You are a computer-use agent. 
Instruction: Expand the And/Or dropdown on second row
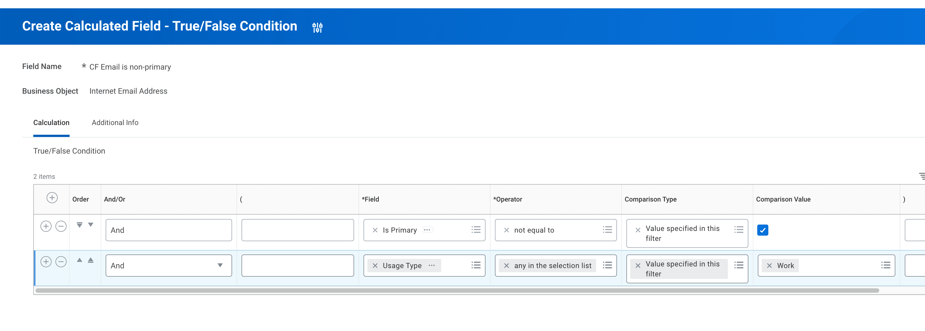219,265
